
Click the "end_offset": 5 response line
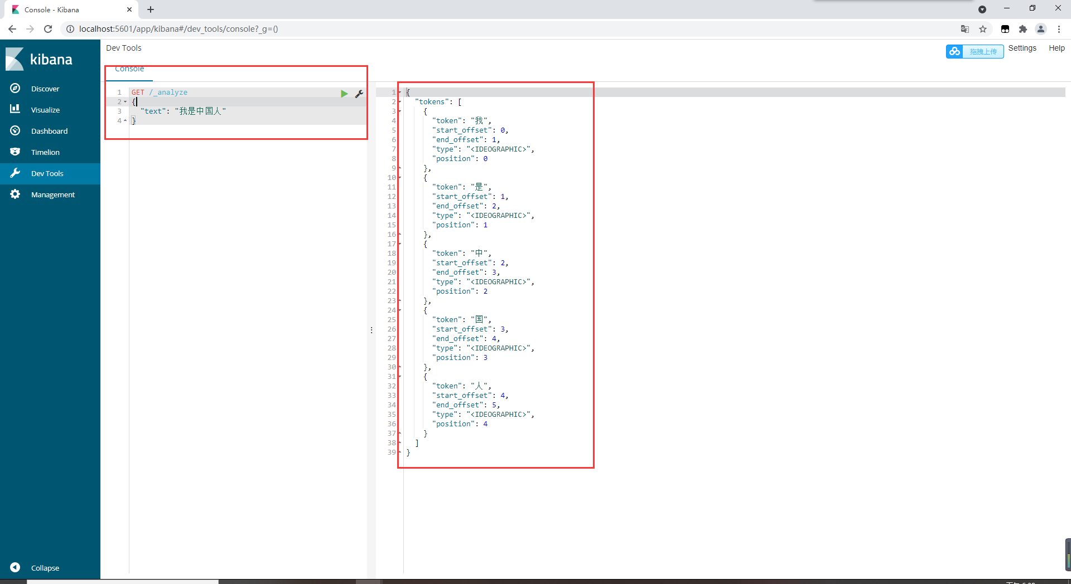click(x=466, y=405)
